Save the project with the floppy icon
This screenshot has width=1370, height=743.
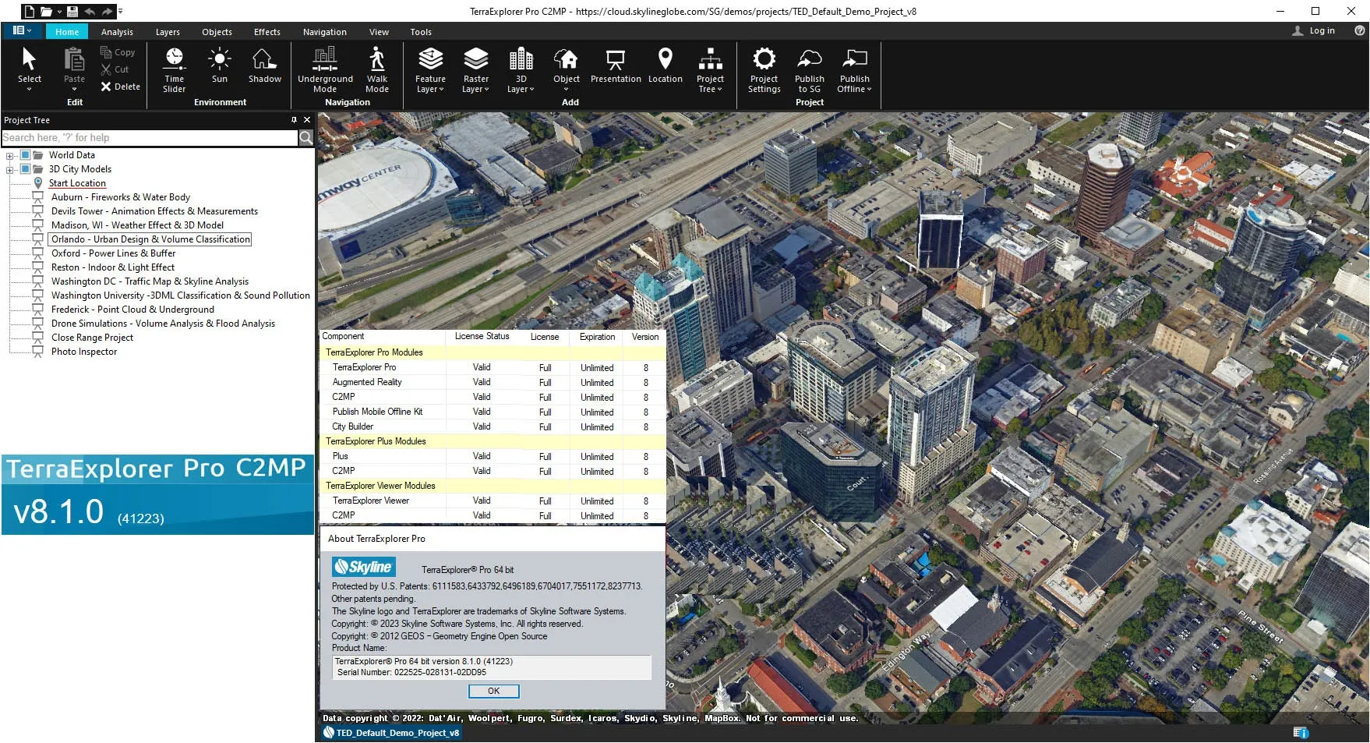pyautogui.click(x=72, y=11)
